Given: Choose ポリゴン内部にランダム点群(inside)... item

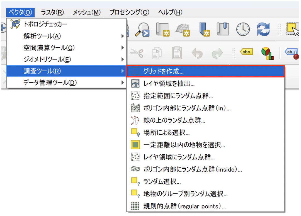Looking at the screenshot, I should point(205,169).
